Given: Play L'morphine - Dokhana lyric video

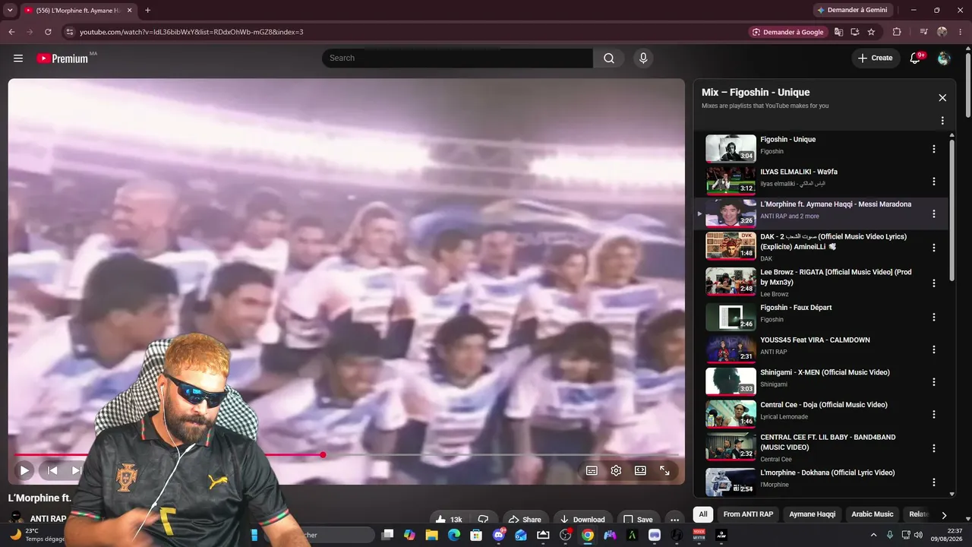Looking at the screenshot, I should point(731,482).
